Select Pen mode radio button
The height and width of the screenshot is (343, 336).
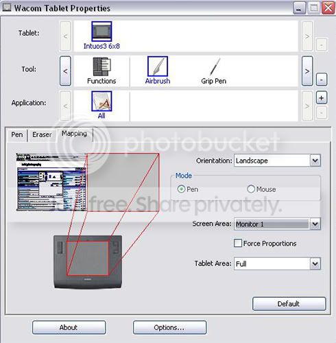coord(181,189)
